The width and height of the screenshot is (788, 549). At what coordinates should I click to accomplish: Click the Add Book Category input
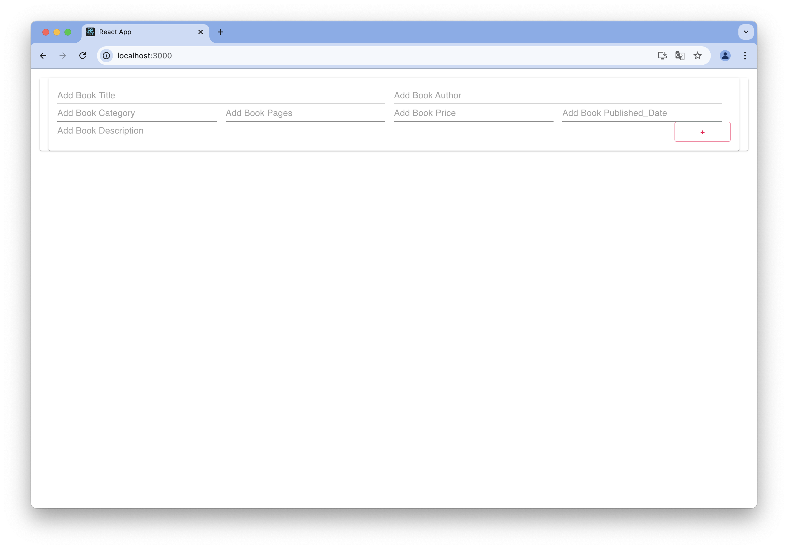click(137, 113)
